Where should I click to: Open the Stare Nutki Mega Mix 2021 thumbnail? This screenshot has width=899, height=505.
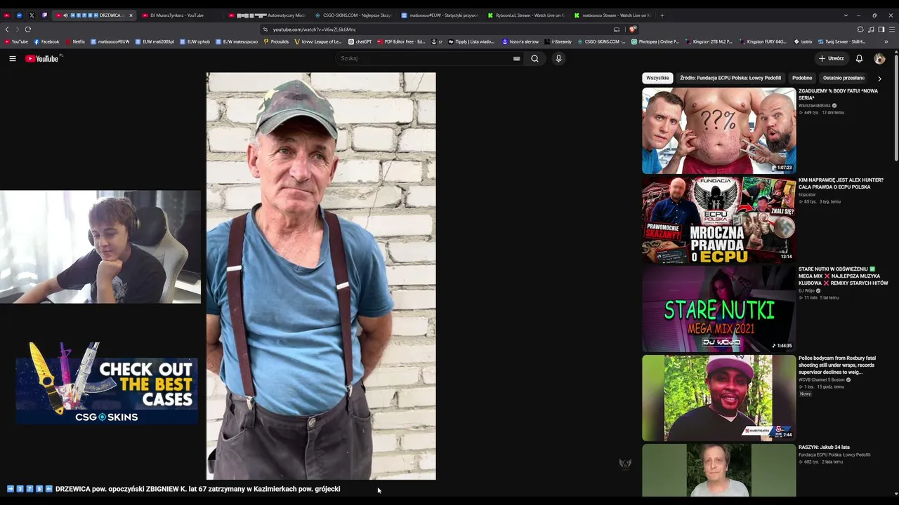click(718, 309)
